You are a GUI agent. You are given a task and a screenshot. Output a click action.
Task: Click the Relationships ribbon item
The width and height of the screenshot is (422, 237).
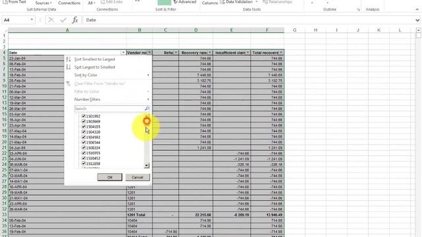click(x=277, y=2)
